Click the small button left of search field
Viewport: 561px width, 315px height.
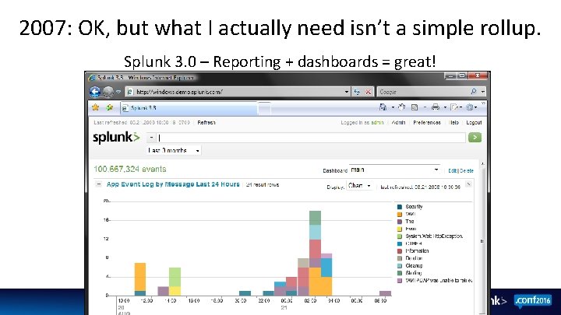151,138
